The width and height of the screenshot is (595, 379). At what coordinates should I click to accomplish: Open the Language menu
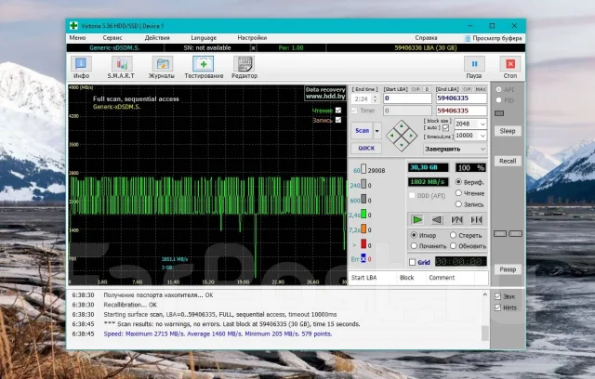(204, 38)
